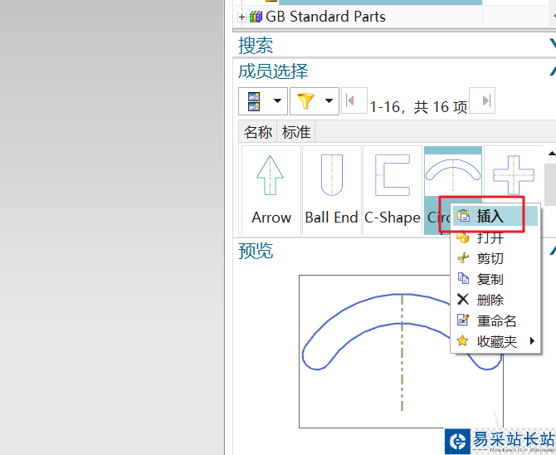Click the scroll-up arrow of member list

(551, 154)
